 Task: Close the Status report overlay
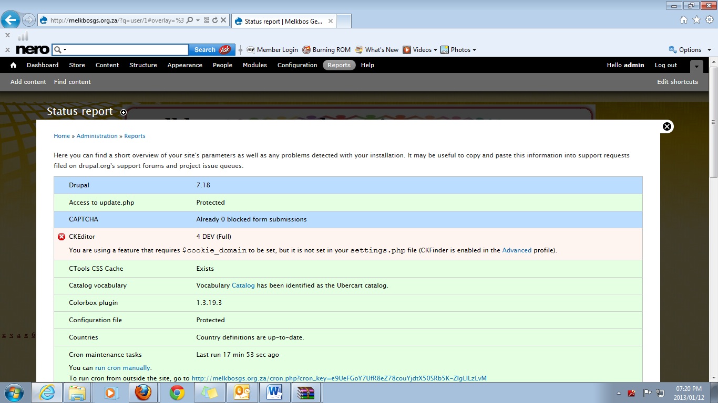[x=667, y=126]
